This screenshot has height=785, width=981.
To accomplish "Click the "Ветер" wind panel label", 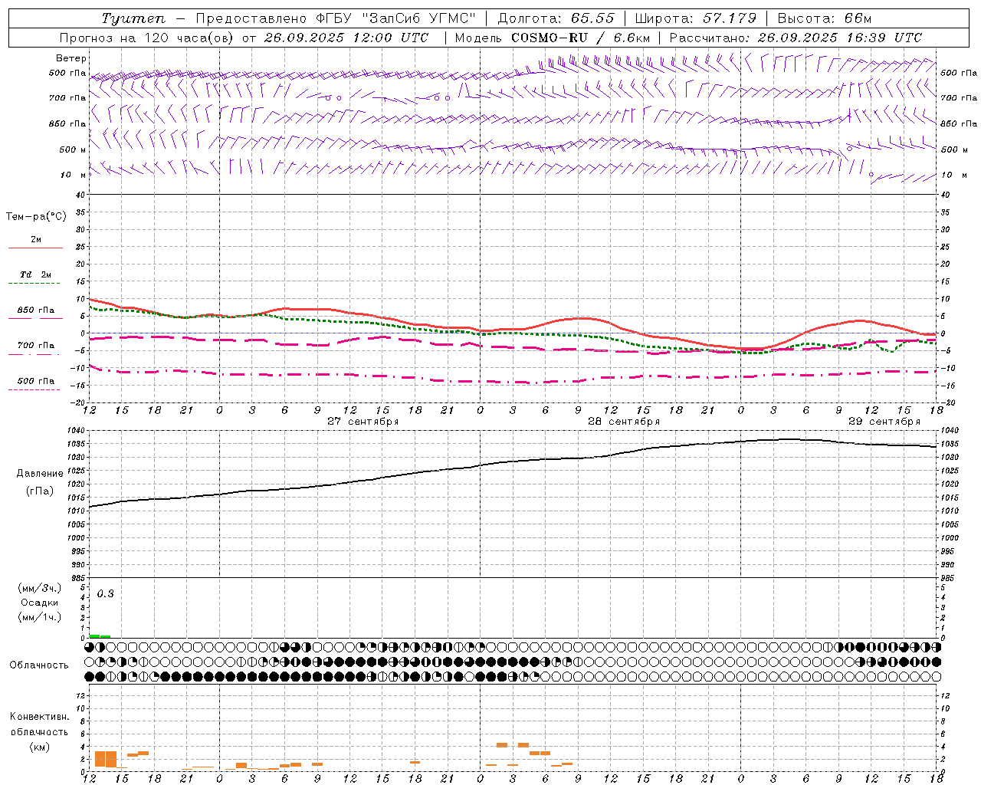I will point(71,58).
